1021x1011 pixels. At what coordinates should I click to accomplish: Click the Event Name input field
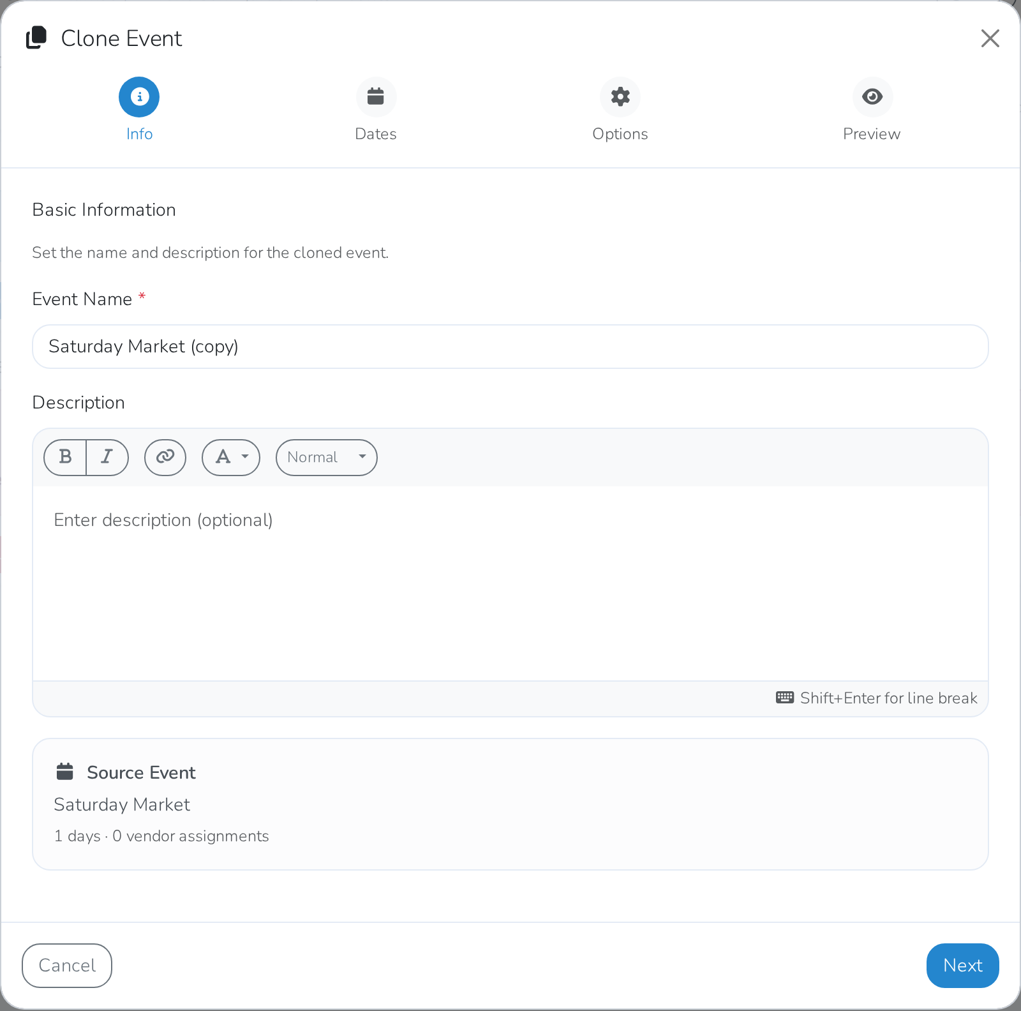(511, 347)
